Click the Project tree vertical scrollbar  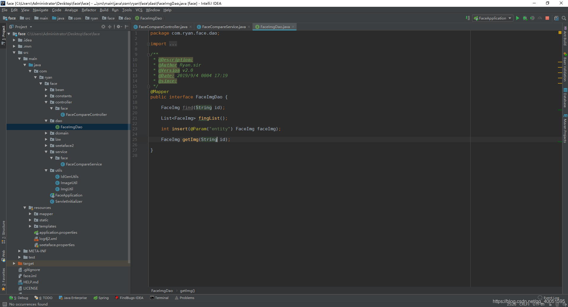pyautogui.click(x=129, y=147)
